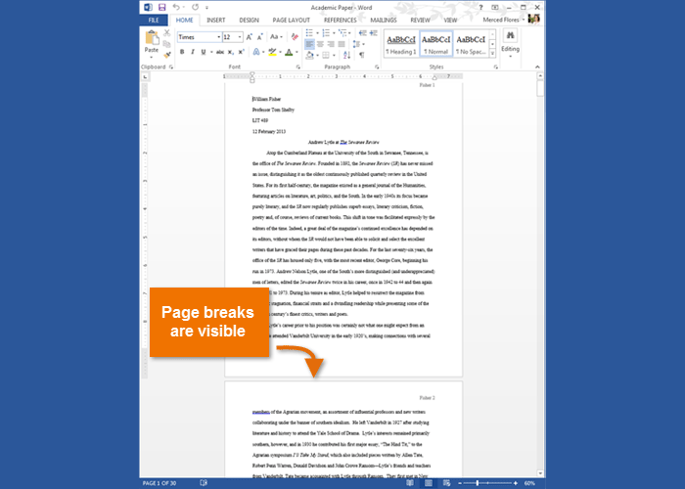Apply subscript formatting

coord(231,52)
